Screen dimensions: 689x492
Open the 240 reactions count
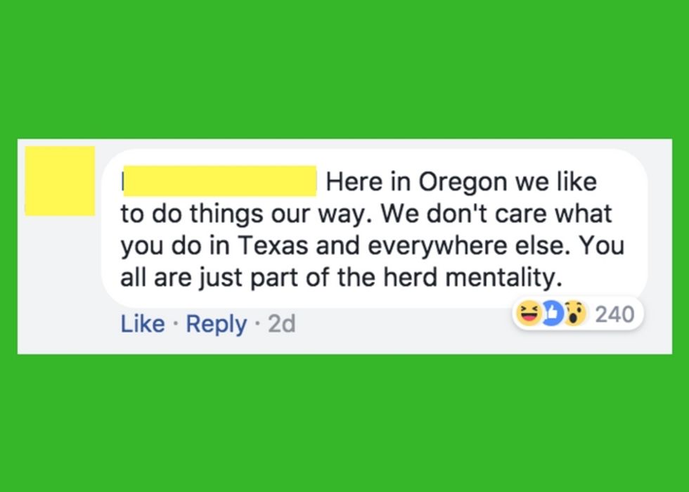click(614, 314)
